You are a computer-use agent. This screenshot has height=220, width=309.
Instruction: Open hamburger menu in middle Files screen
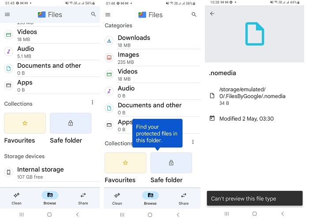pos(108,15)
